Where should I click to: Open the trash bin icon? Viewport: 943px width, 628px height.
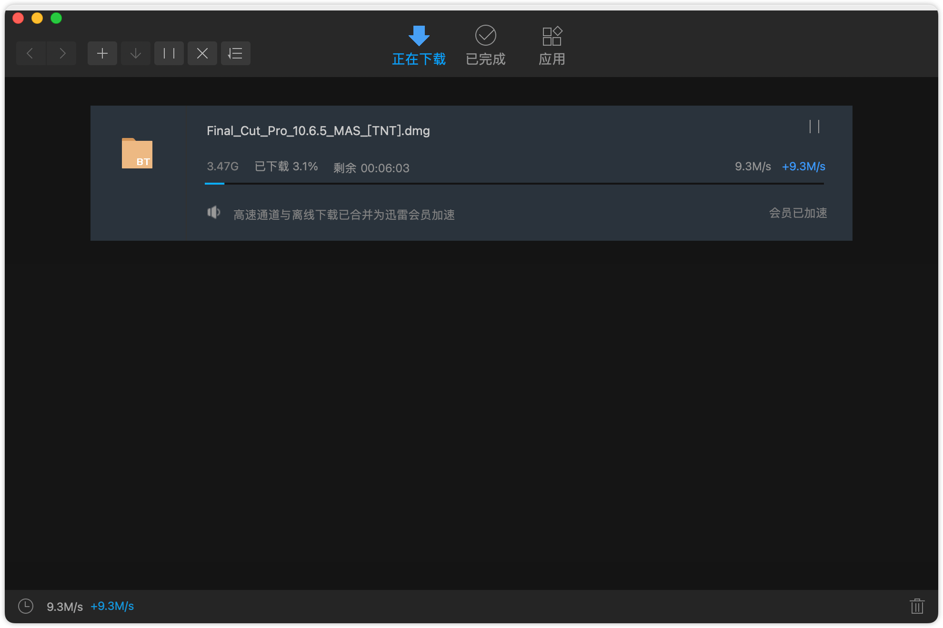917,606
